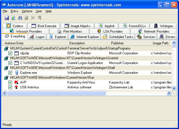Uncheck the userinit entry checkbox
Image resolution: width=179 pixels, height=129 pixels.
10,63
